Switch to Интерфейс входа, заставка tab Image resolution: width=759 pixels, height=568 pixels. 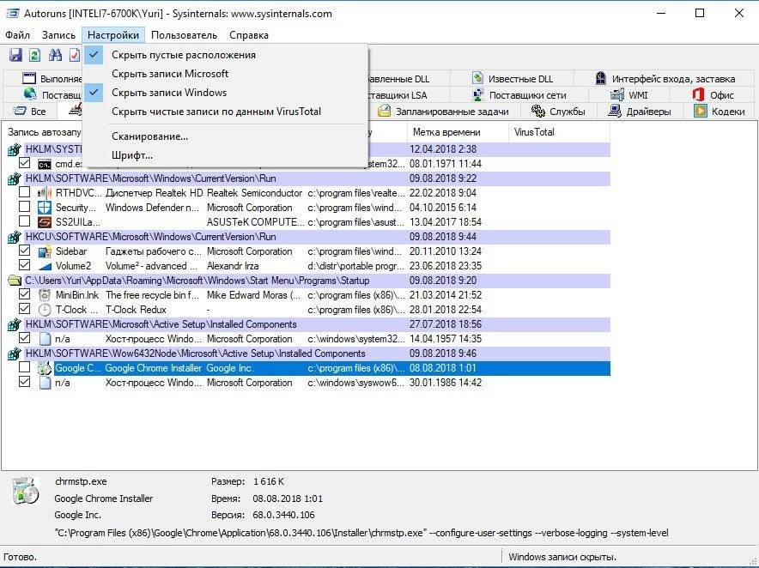[x=665, y=78]
